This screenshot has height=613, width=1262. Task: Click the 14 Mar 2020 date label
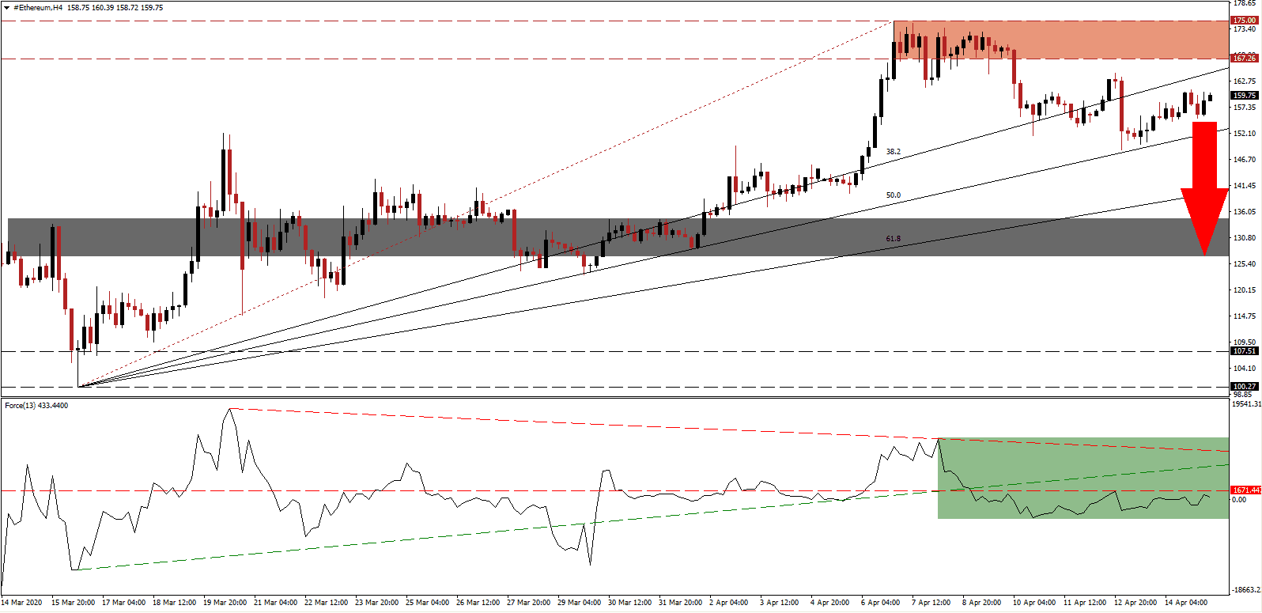pos(22,603)
